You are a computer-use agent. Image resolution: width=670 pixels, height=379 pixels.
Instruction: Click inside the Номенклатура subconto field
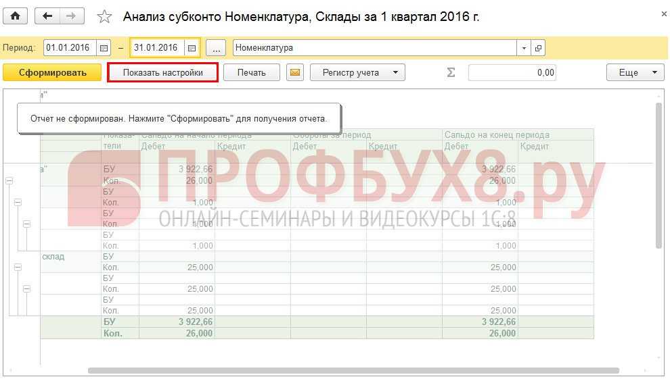pos(375,48)
